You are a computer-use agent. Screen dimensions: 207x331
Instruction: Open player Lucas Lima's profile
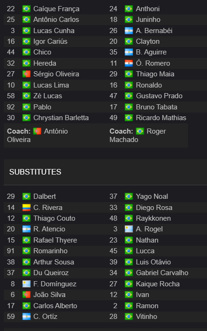[x=51, y=85]
